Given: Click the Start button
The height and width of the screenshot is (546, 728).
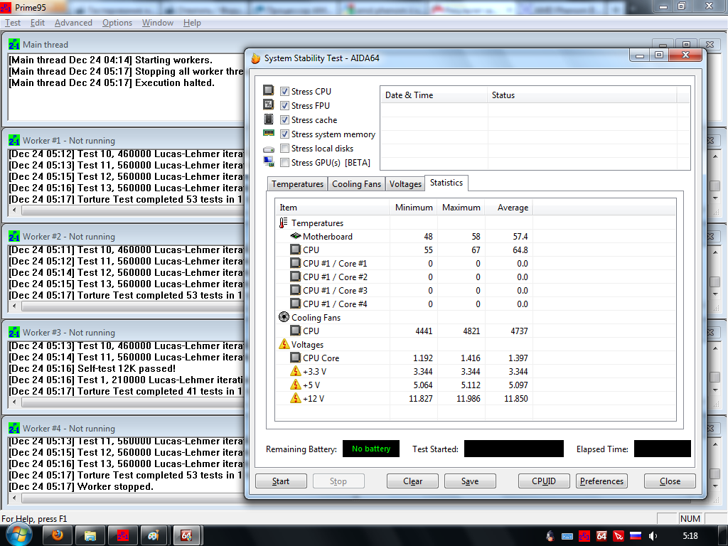Looking at the screenshot, I should (281, 481).
